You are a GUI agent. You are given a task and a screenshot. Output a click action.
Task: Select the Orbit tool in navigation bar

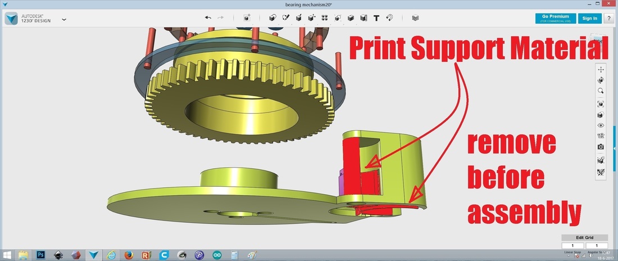[x=601, y=80]
